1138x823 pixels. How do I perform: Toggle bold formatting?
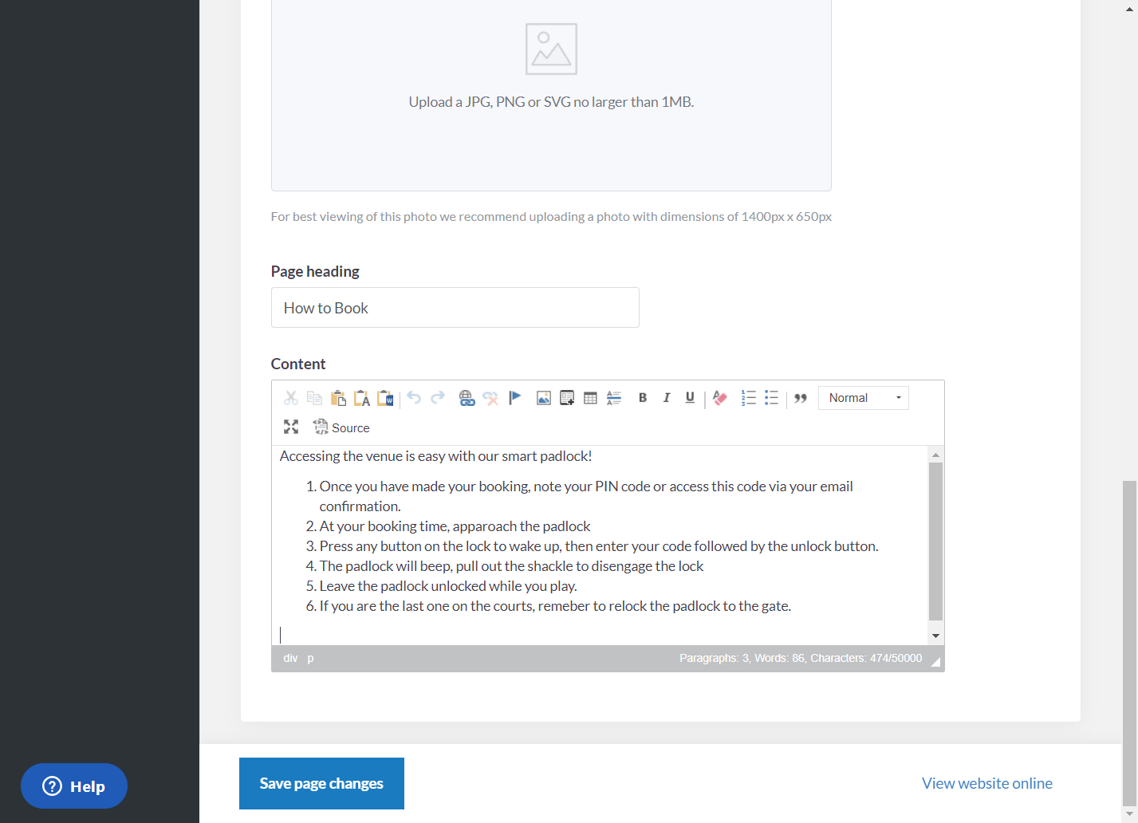click(x=643, y=397)
